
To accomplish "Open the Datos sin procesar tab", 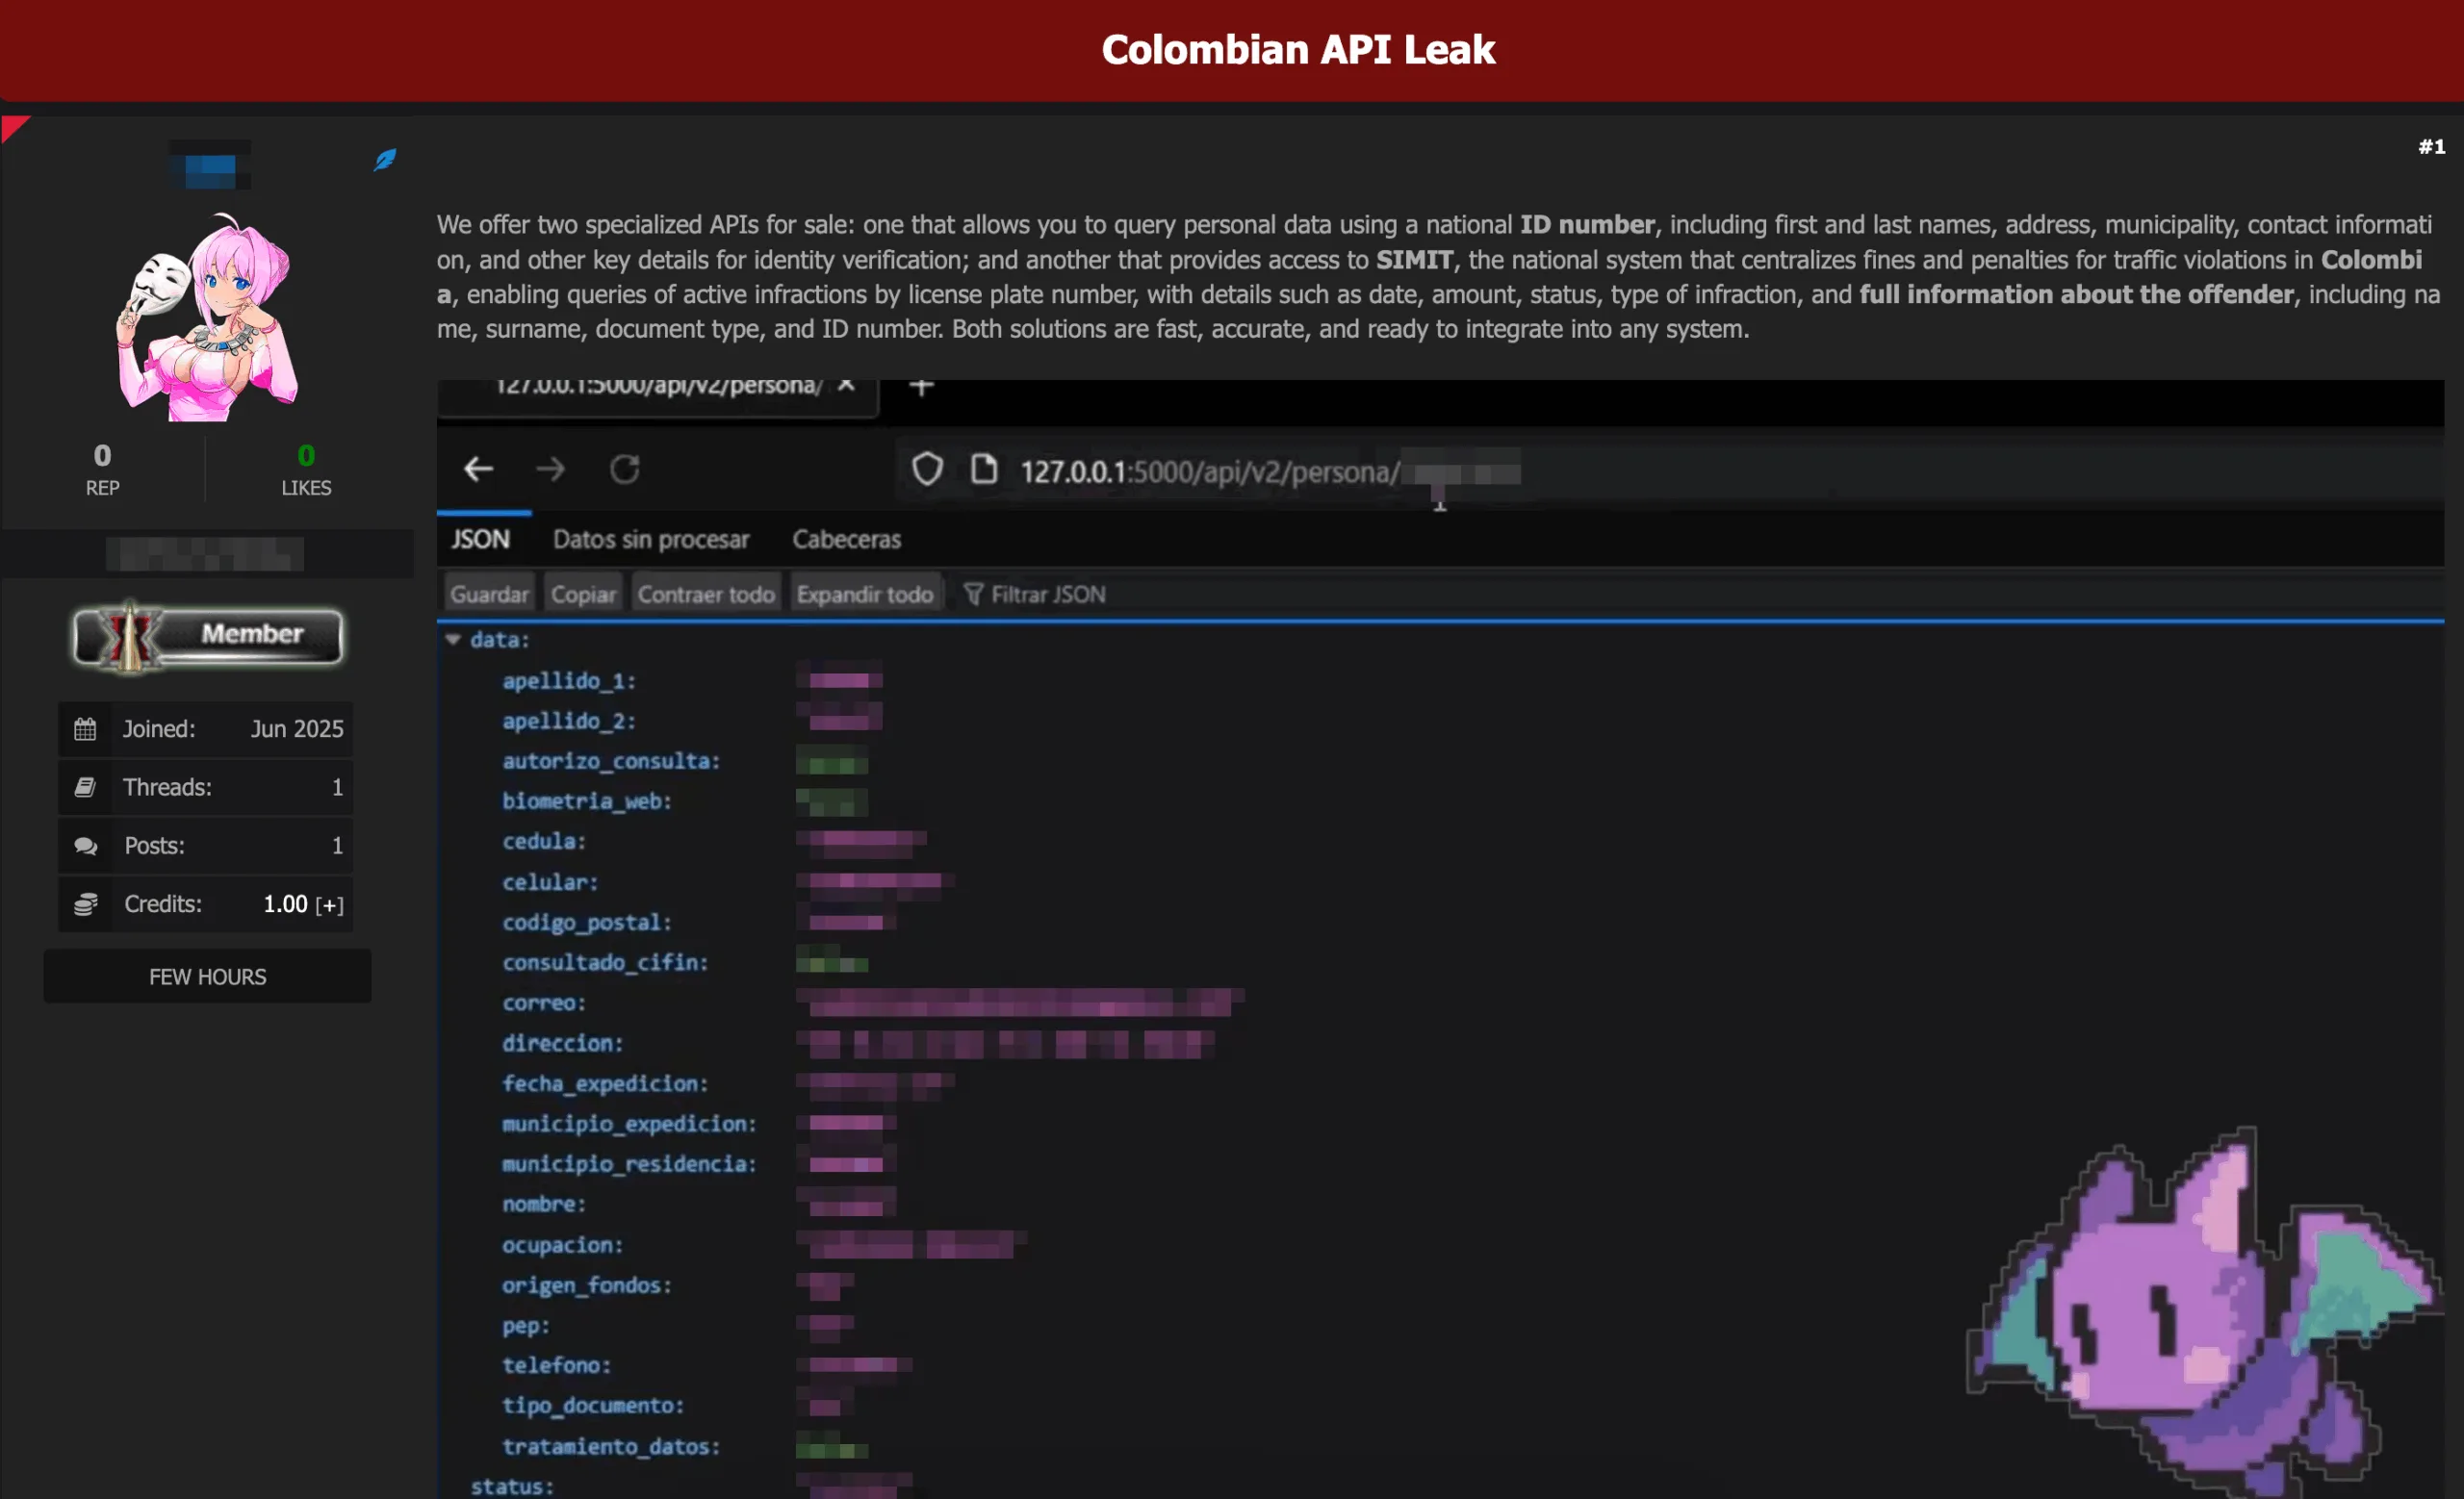I will click(651, 540).
